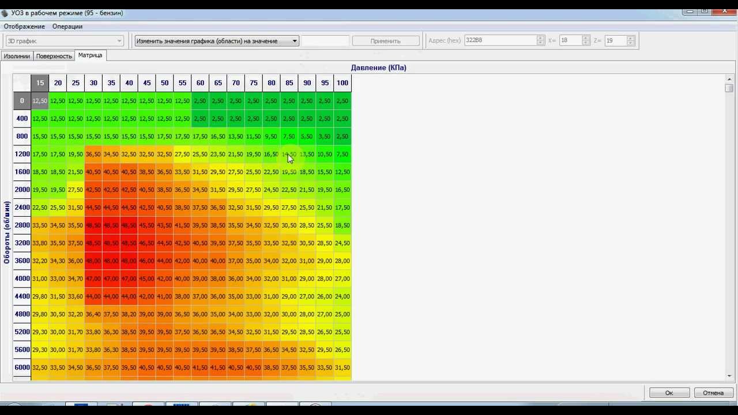The image size is (738, 415).
Task: Select RPM row header 3600
Action: pyautogui.click(x=22, y=261)
